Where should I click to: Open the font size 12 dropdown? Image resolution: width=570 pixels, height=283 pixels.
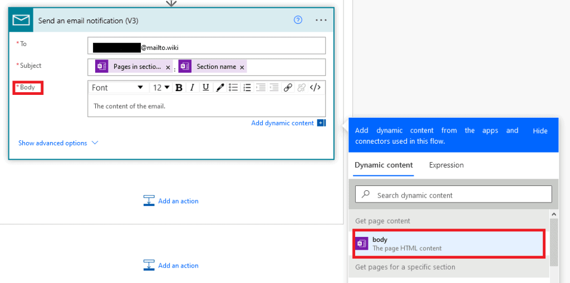click(x=161, y=88)
